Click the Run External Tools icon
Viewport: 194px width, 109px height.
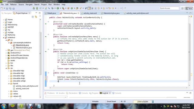point(63,8)
